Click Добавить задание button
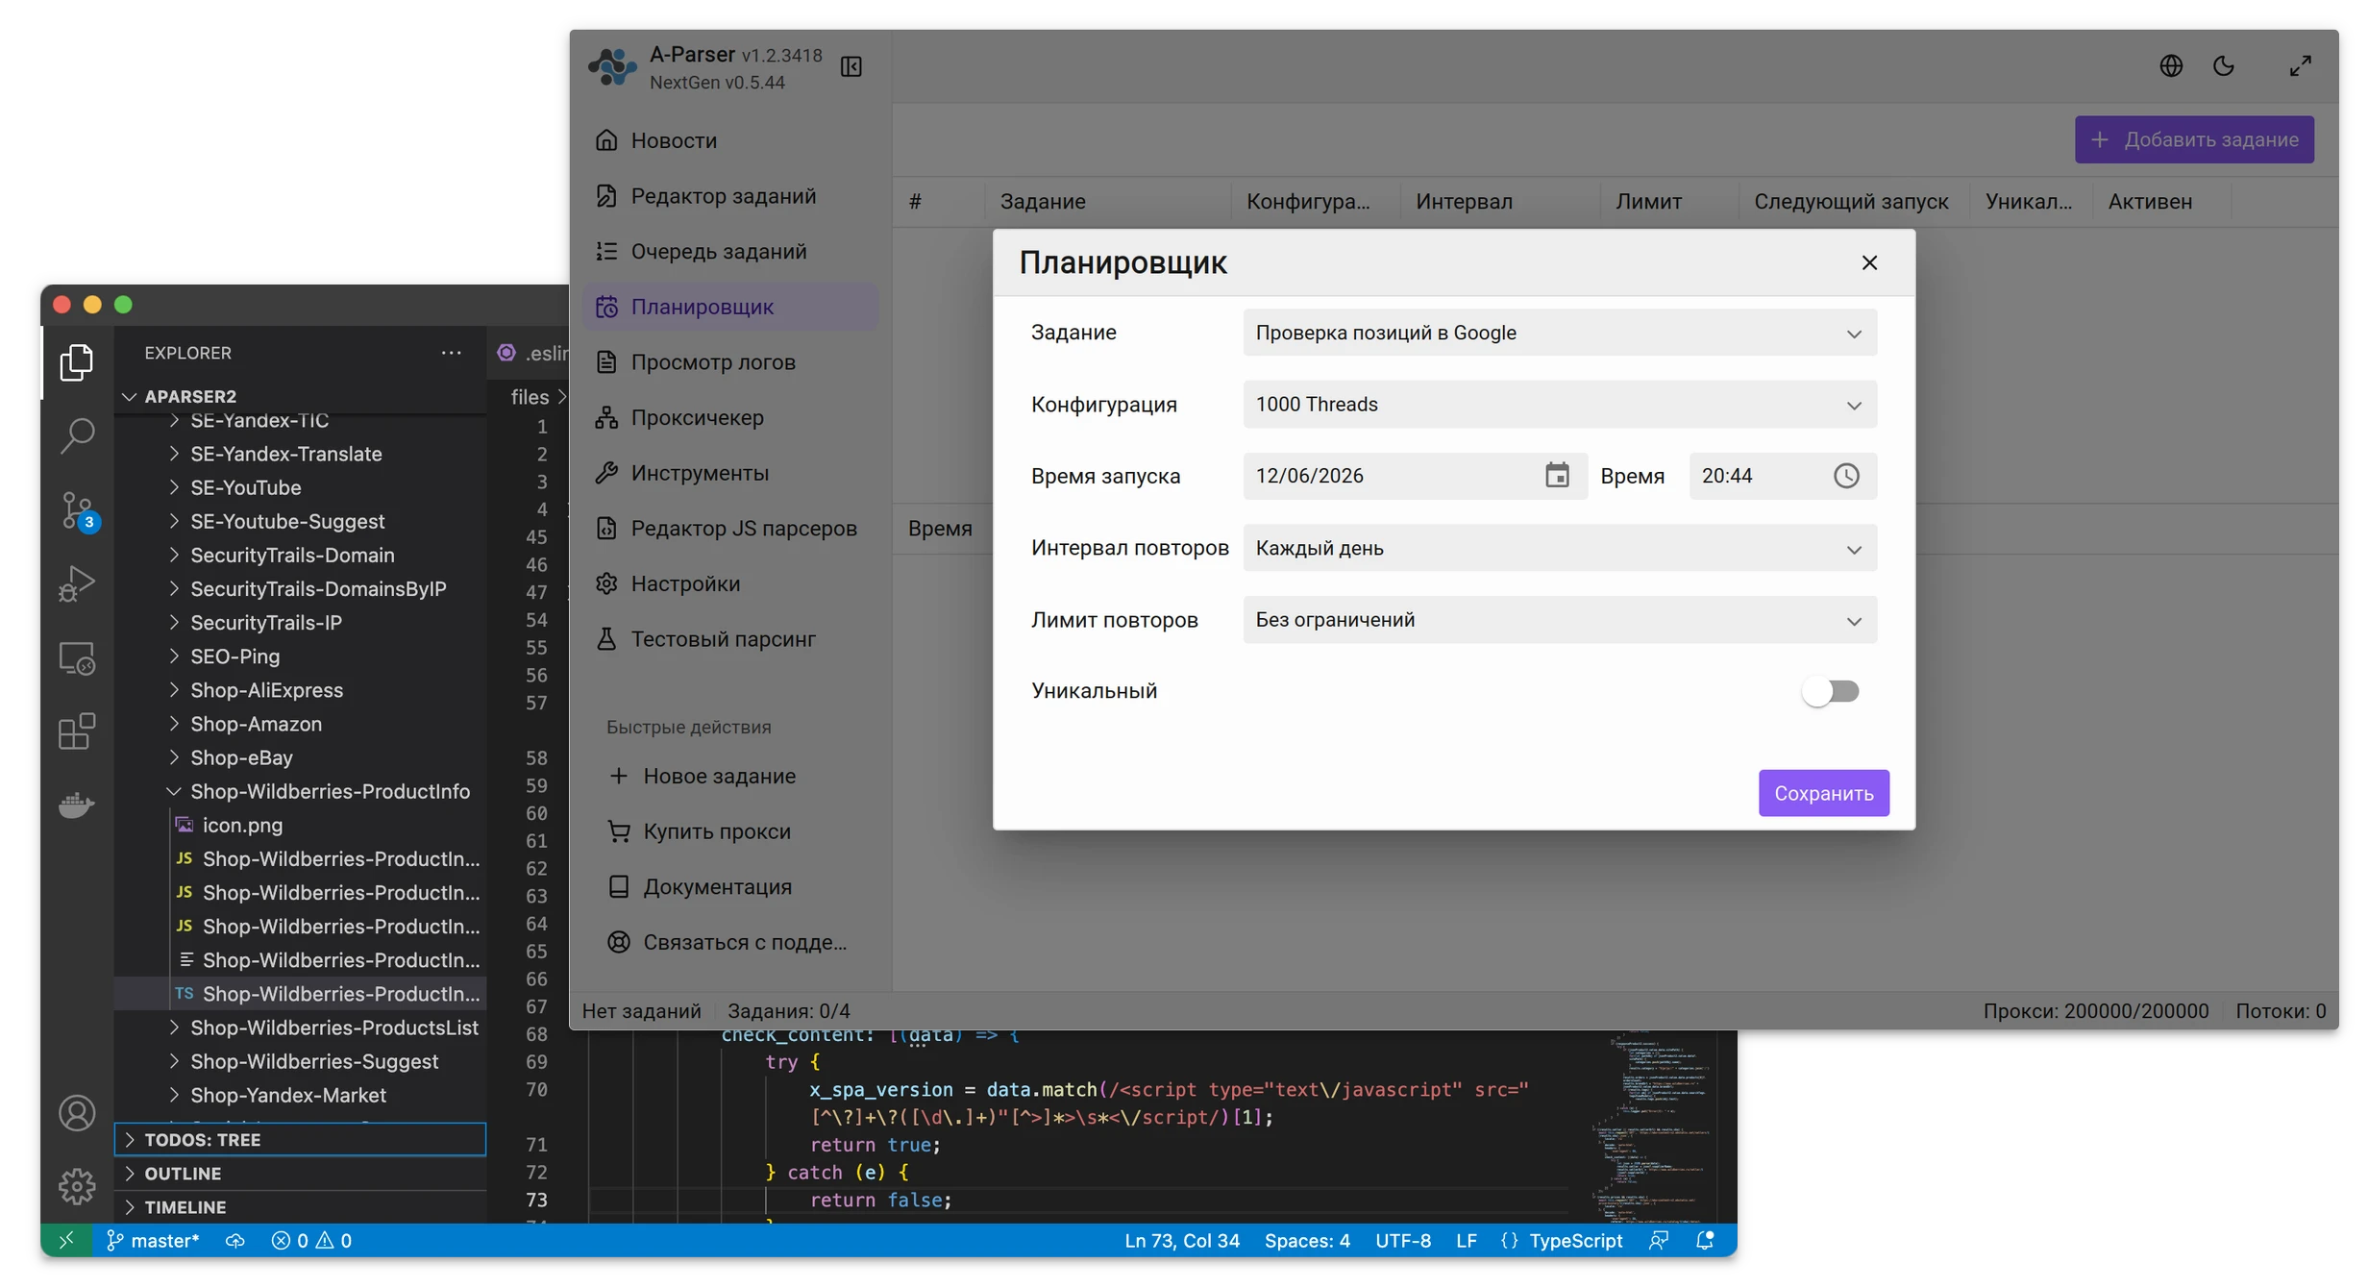 point(2194,139)
